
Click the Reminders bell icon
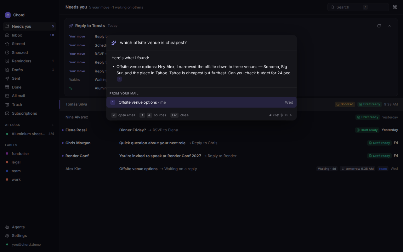(x=7, y=61)
